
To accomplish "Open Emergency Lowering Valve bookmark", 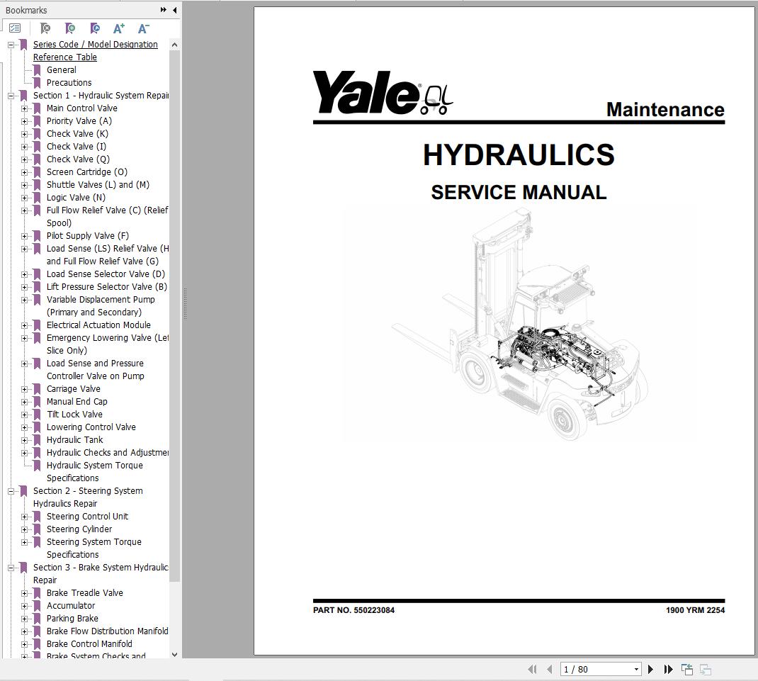I will (x=107, y=344).
